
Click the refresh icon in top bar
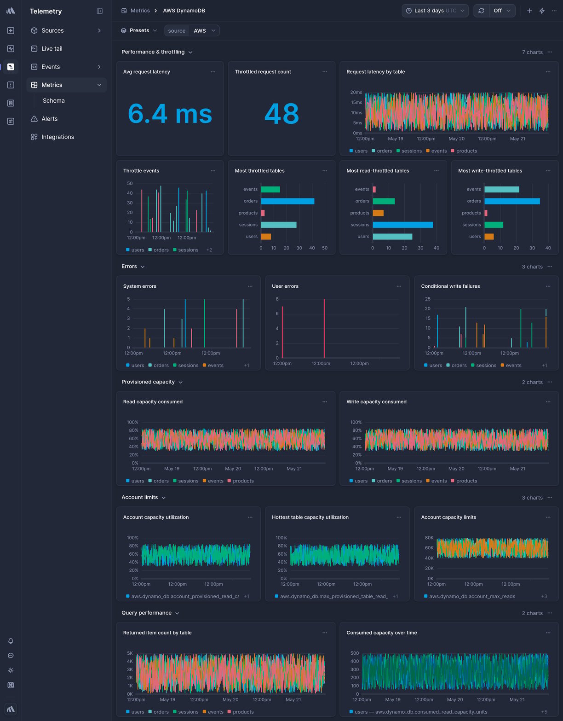pyautogui.click(x=481, y=11)
